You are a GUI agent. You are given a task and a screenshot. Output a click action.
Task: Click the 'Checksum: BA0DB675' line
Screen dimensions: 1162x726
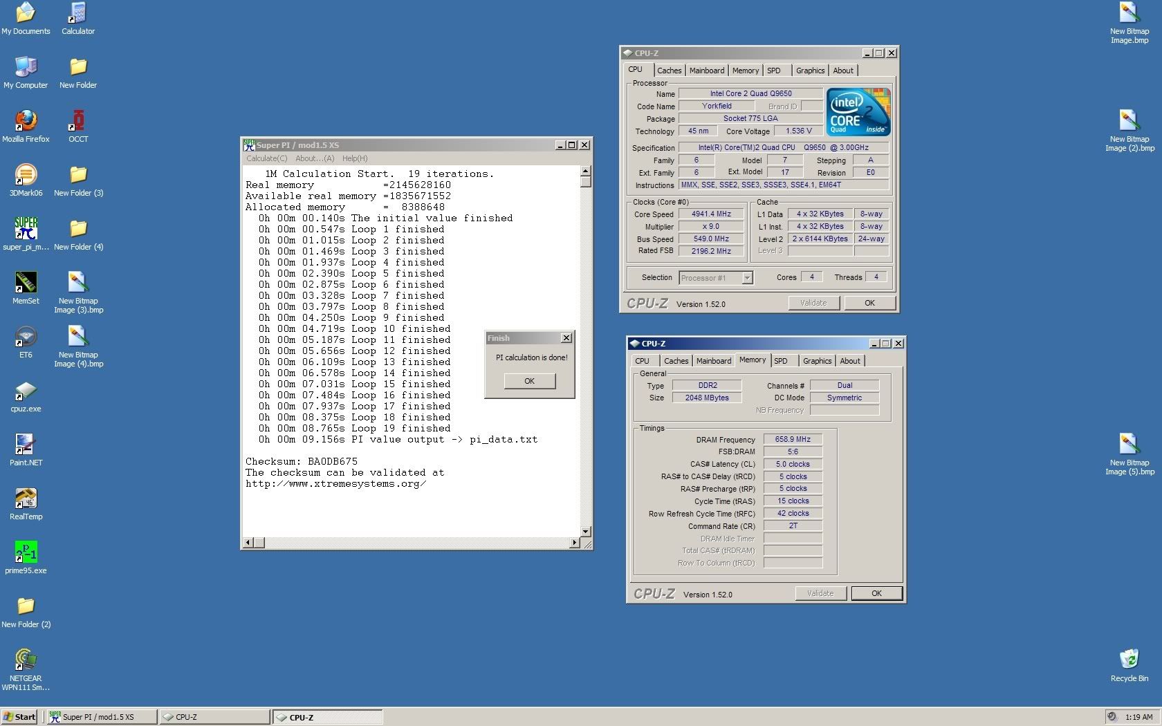click(302, 461)
